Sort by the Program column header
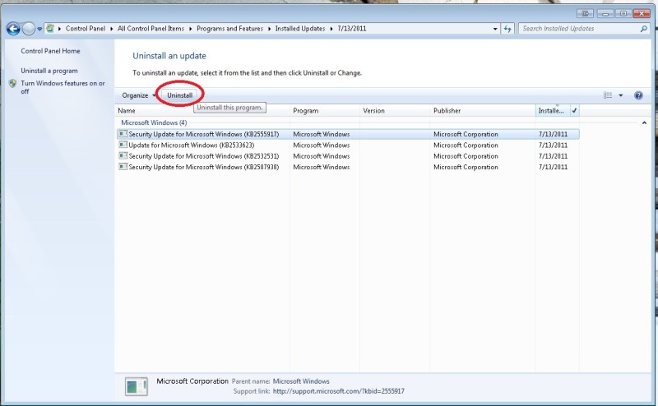The image size is (658, 406). coord(324,111)
